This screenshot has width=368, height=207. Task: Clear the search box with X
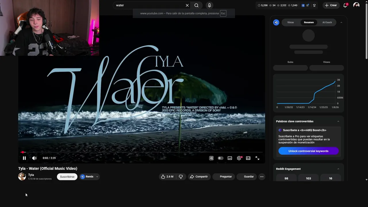pyautogui.click(x=187, y=5)
